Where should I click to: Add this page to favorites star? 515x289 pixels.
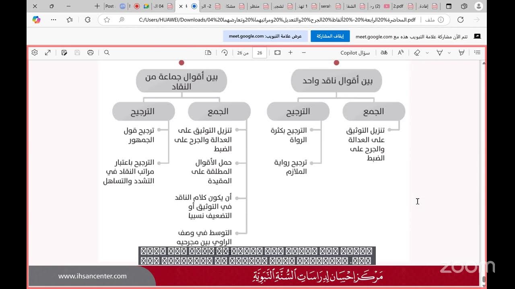point(107,20)
